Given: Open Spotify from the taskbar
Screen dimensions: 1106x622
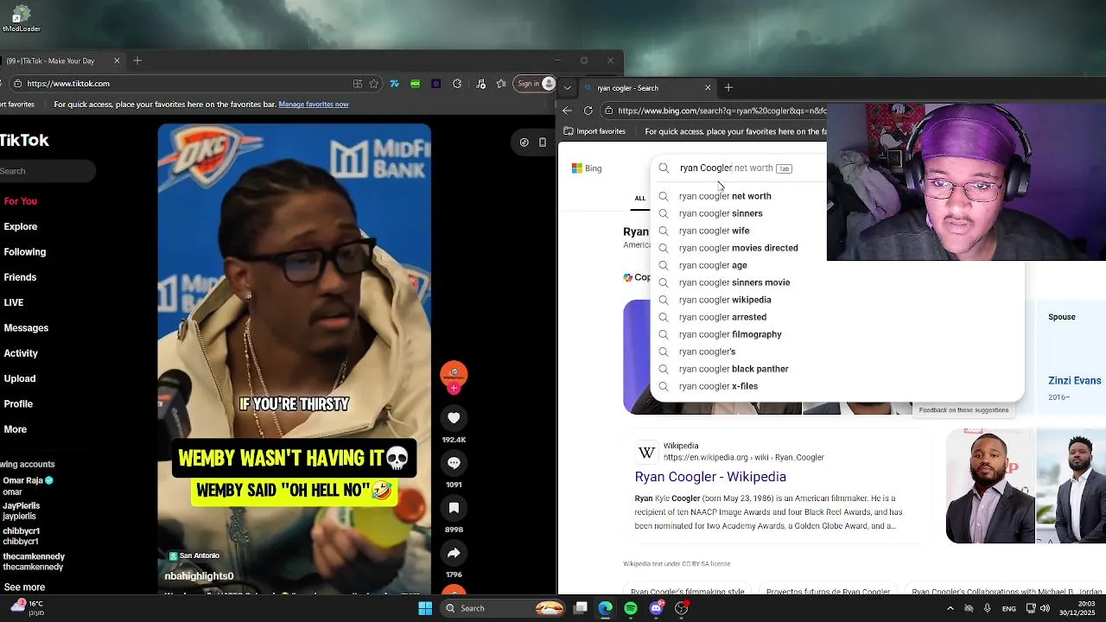Looking at the screenshot, I should 631,608.
